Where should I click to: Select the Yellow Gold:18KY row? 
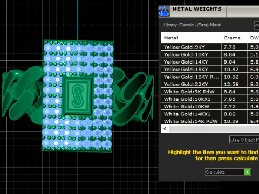click(210, 70)
